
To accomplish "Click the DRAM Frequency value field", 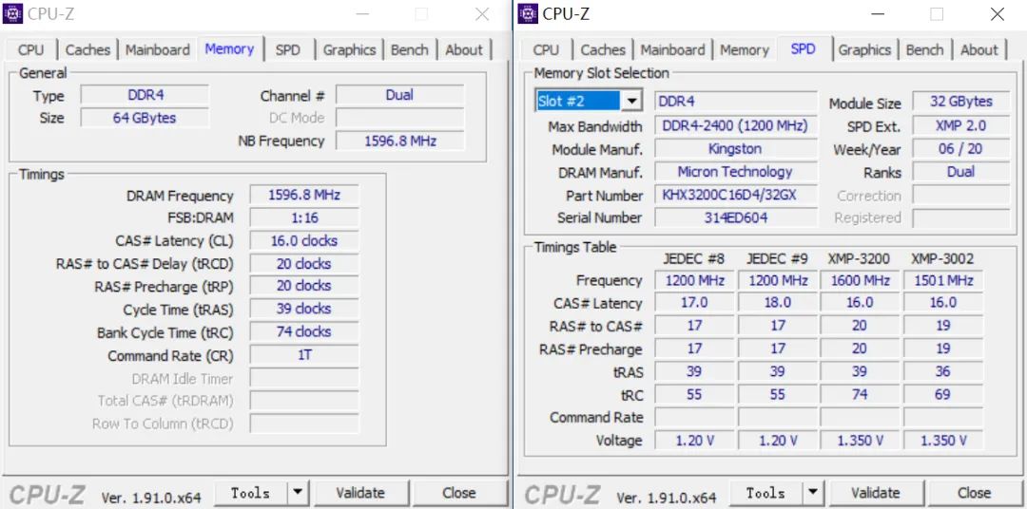I will click(x=304, y=195).
